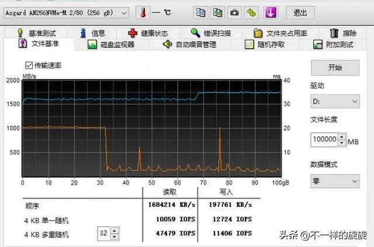Click the camera save screenshot icon

(x=234, y=12)
